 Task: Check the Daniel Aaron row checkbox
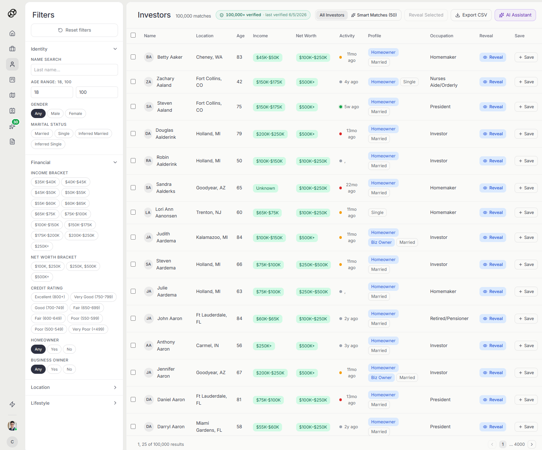click(x=133, y=399)
